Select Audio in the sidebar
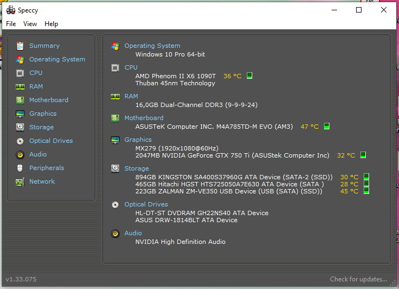The width and height of the screenshot is (399, 289). coord(38,154)
